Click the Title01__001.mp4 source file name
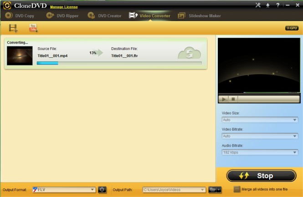Viewport: 303px width, 197px height. (x=52, y=56)
